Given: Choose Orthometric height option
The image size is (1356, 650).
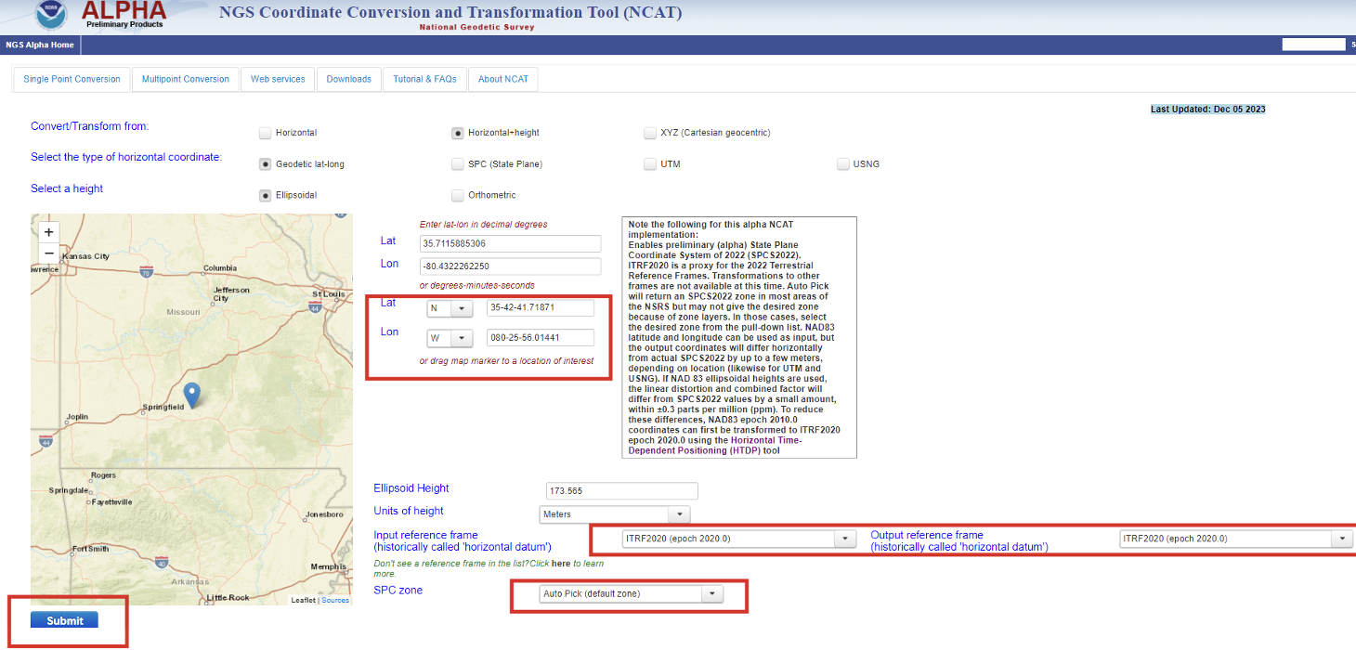Looking at the screenshot, I should pyautogui.click(x=458, y=195).
